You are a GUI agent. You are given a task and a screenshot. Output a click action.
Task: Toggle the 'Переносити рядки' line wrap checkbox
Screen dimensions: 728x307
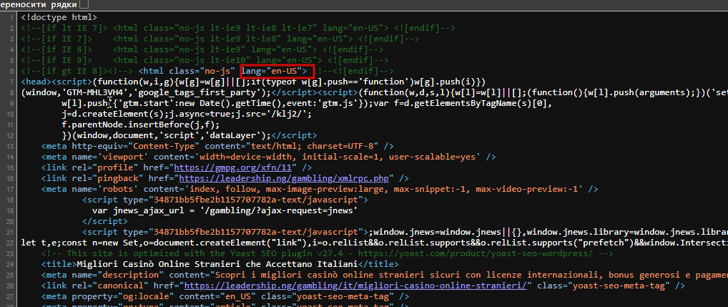tap(84, 4)
